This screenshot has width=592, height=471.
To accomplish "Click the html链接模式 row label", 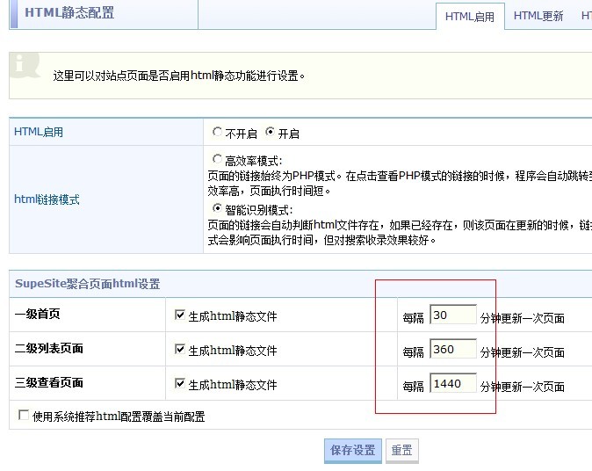I will point(47,199).
